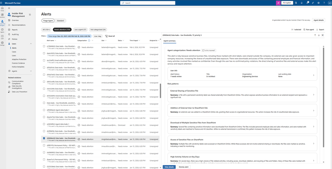The image size is (332, 169).
Task: Open the Overview navigation item
Action: (x=15, y=20)
